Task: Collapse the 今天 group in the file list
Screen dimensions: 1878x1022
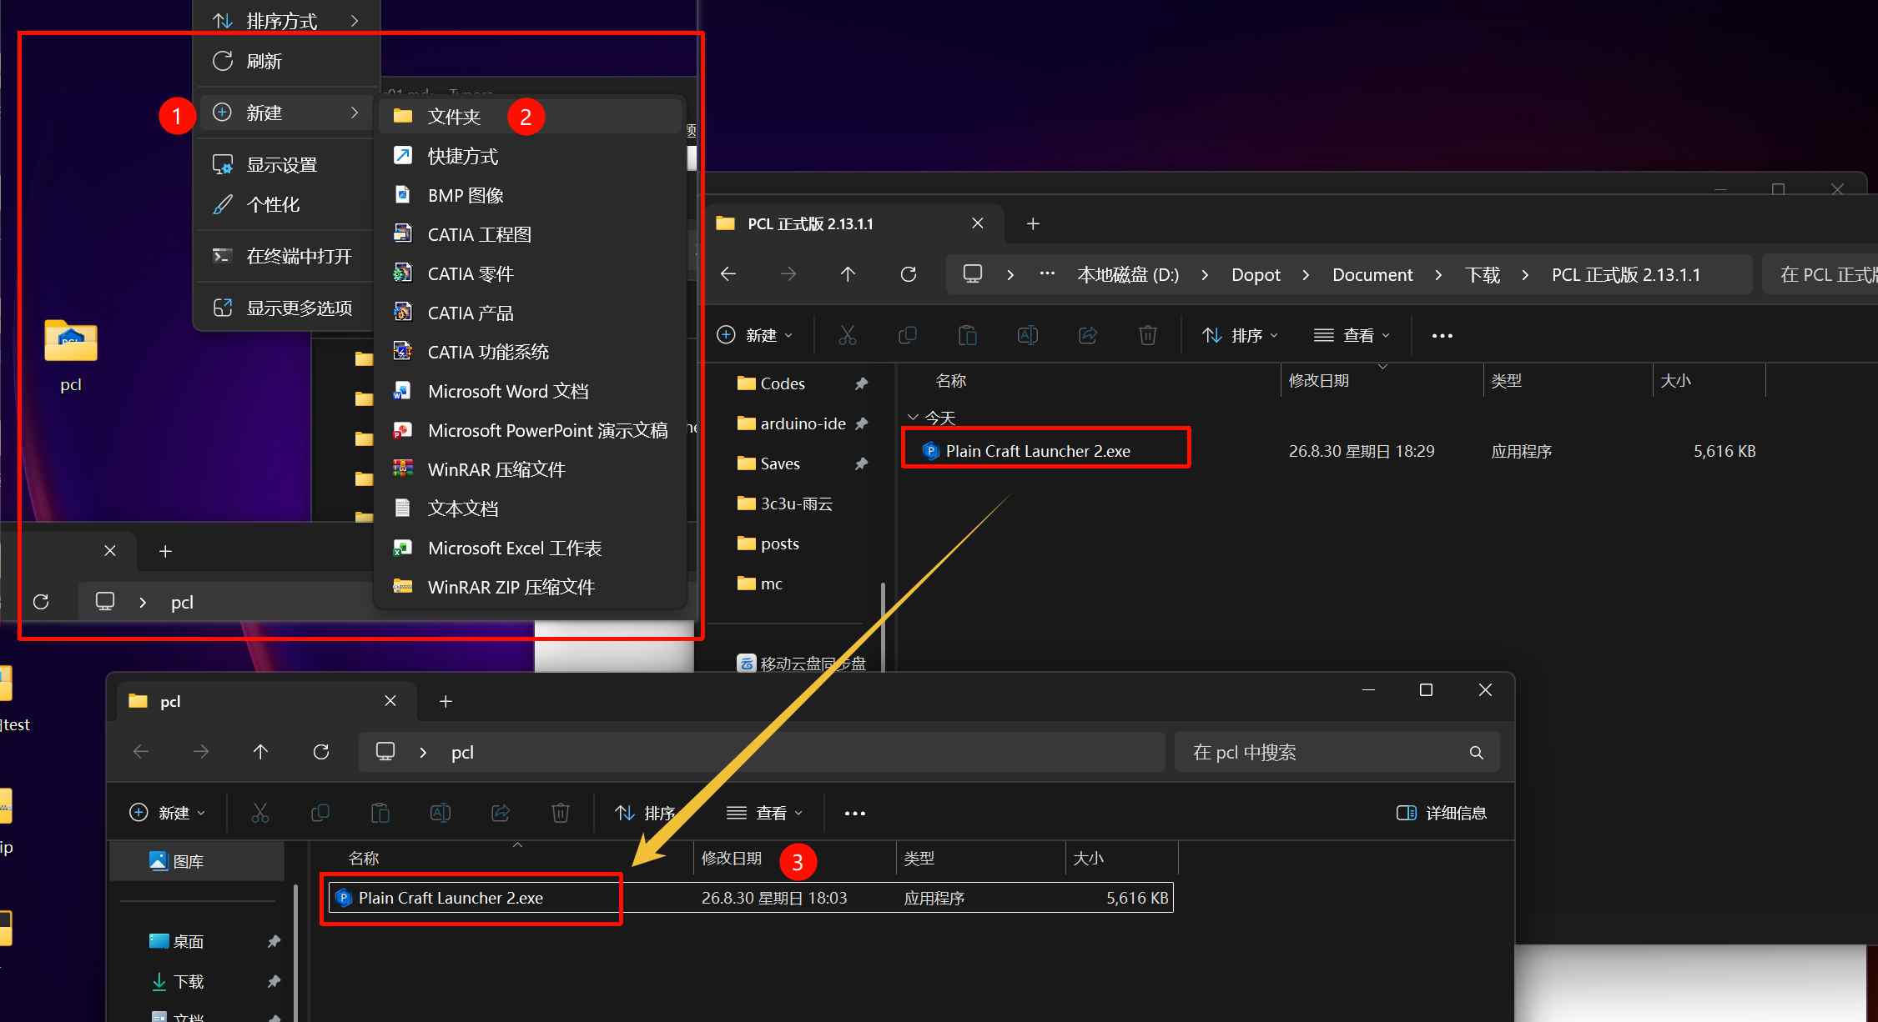Action: 913,417
